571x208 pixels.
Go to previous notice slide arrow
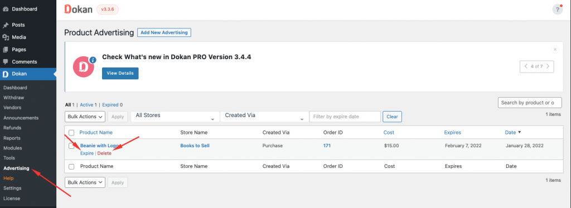[x=525, y=67]
